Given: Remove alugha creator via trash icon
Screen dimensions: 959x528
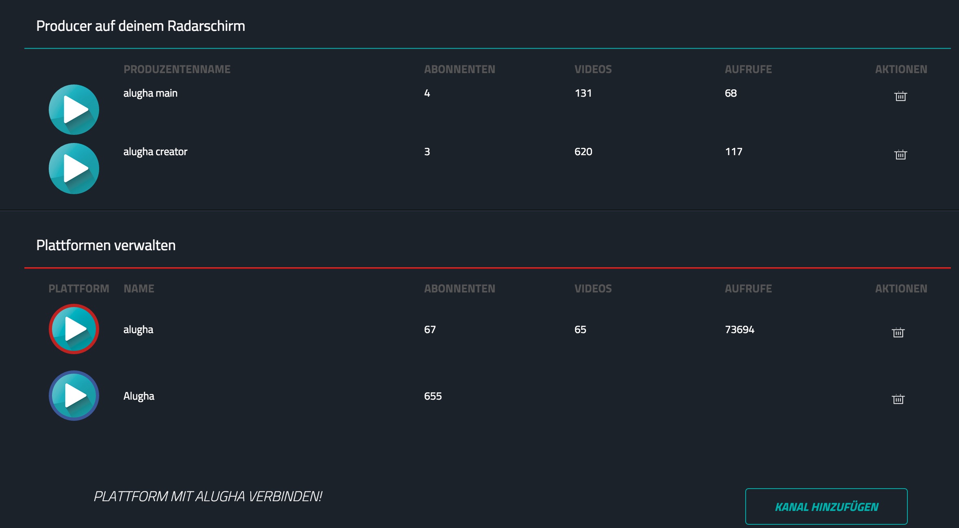Looking at the screenshot, I should [900, 154].
